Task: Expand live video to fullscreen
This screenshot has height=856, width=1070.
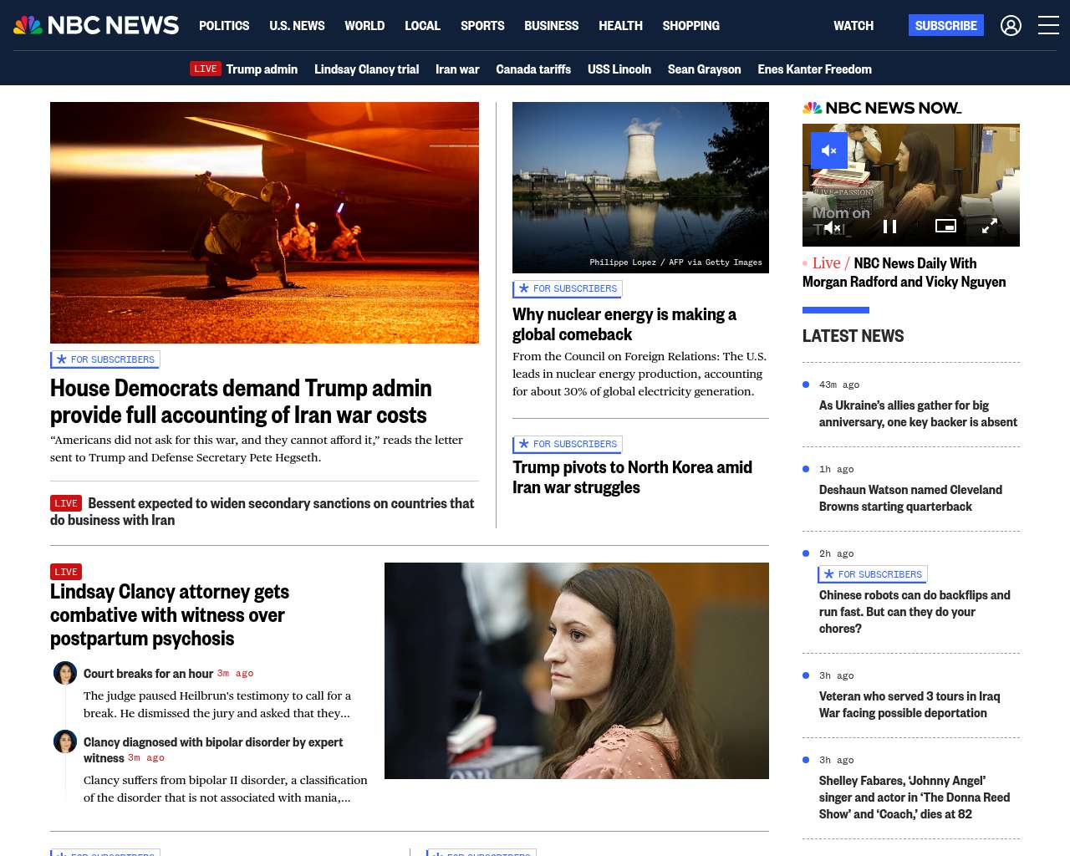Action: (x=989, y=227)
